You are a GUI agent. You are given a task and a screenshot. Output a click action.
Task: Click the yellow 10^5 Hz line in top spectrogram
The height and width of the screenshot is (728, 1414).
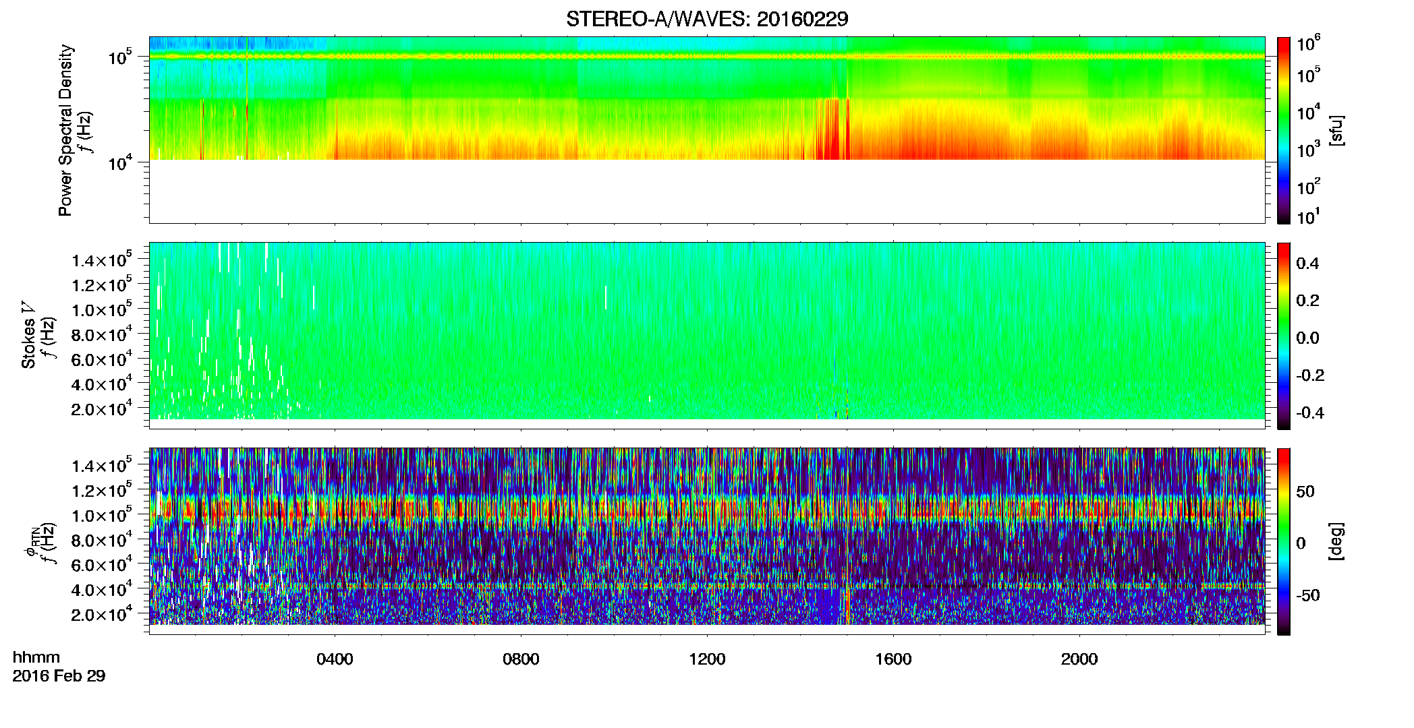click(707, 57)
